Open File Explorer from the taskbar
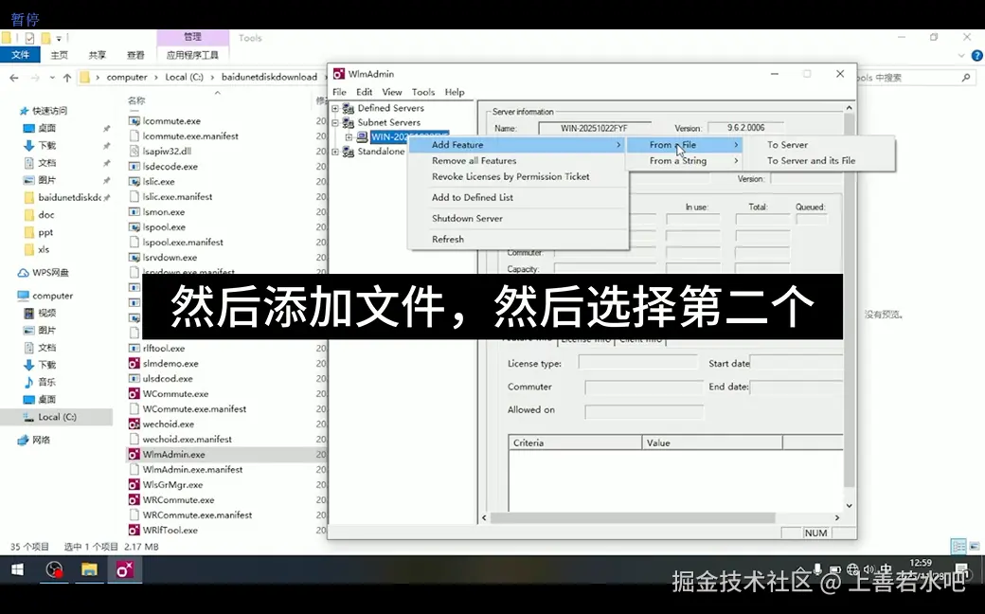Screen dimensions: 985x614 [89, 570]
